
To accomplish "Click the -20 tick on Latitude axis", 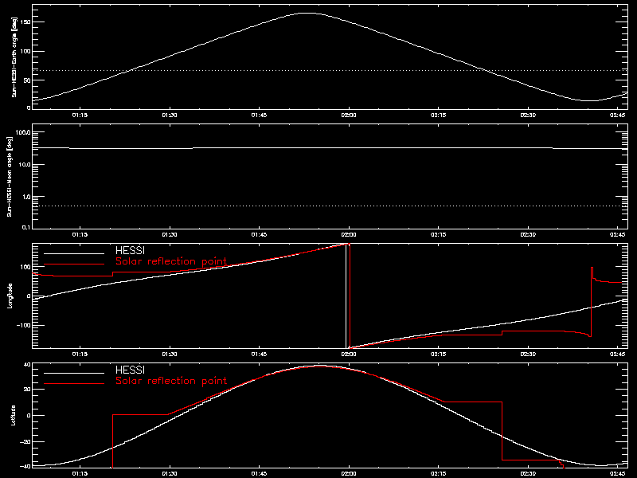I will point(25,442).
